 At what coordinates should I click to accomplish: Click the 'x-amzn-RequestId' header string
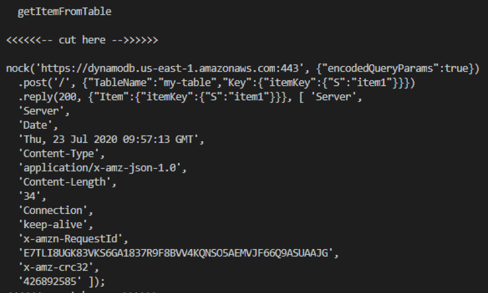(x=73, y=239)
